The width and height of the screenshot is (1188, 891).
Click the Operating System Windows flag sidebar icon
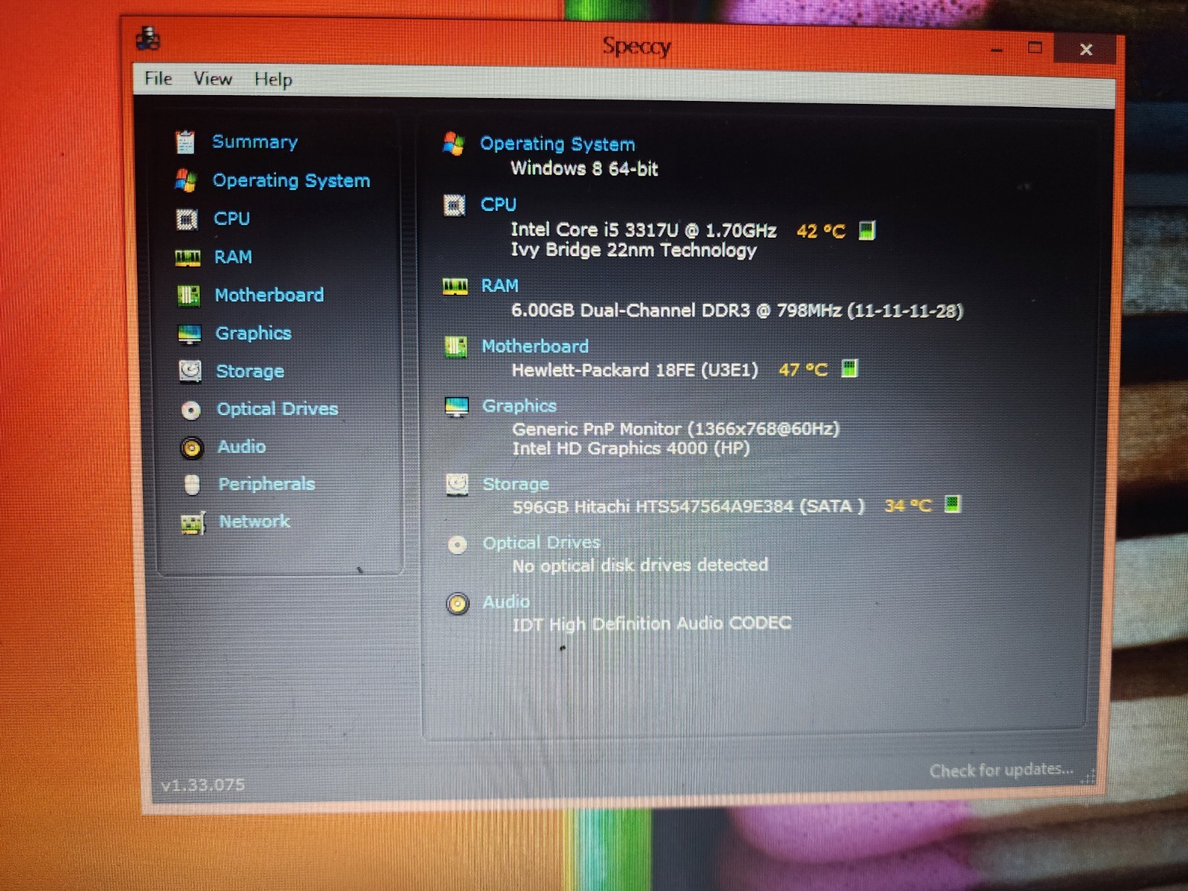[186, 180]
